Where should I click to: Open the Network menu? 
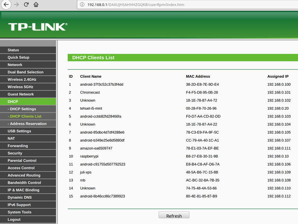pyautogui.click(x=28, y=65)
